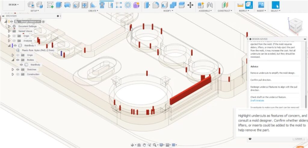Open the SETUP menu

pyautogui.click(x=35, y=11)
